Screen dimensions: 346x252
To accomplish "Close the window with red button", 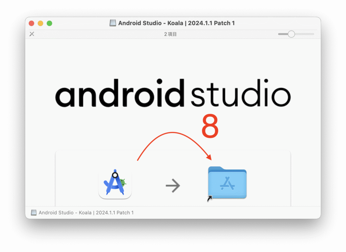I will 31,23.
